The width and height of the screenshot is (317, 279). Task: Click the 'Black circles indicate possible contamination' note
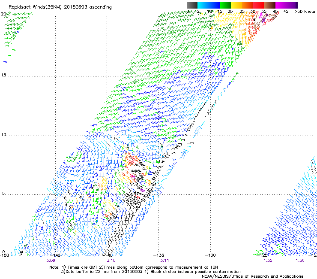pyautogui.click(x=195, y=272)
